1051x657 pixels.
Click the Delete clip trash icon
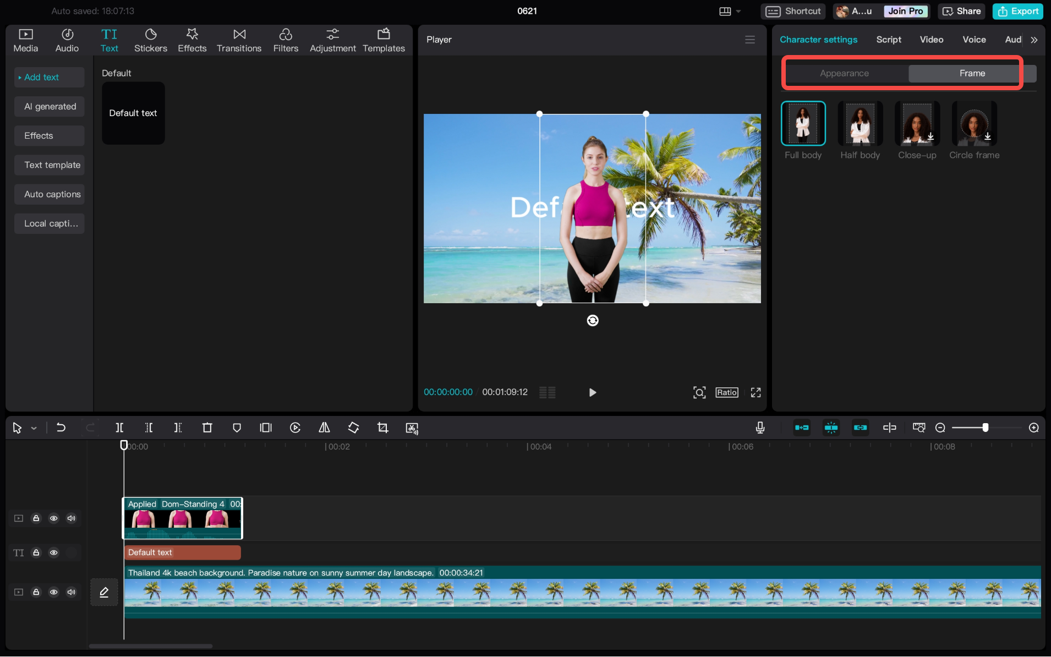pyautogui.click(x=207, y=428)
